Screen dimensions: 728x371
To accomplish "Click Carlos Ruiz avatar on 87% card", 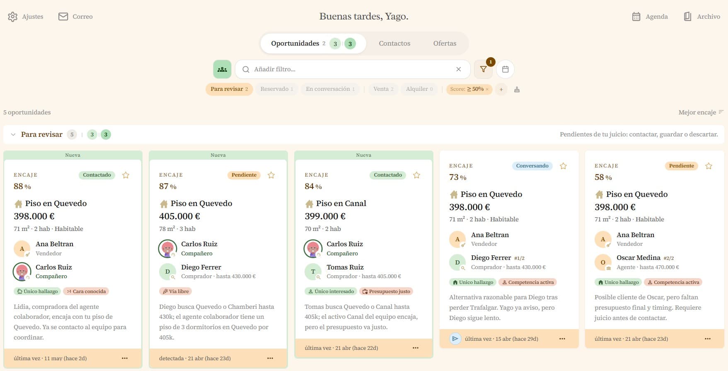I will coord(167,248).
